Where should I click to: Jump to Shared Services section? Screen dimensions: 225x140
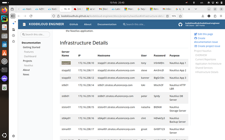[204, 68]
